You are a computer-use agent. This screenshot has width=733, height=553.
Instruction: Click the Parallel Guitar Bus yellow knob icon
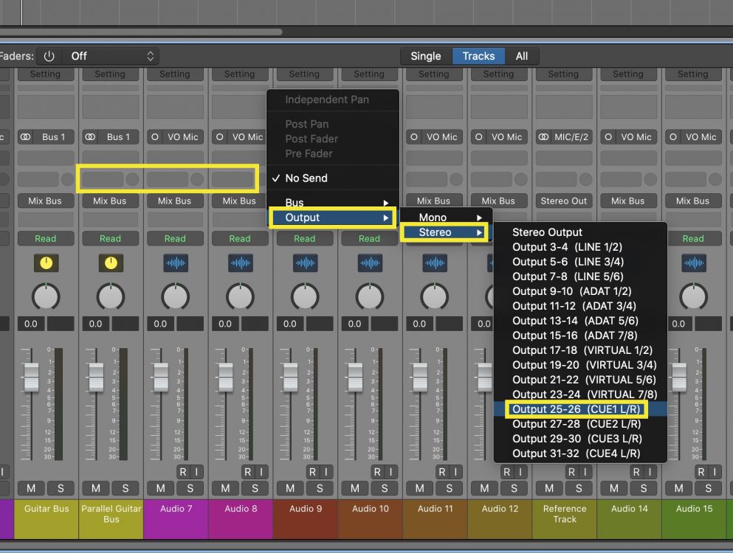[110, 263]
